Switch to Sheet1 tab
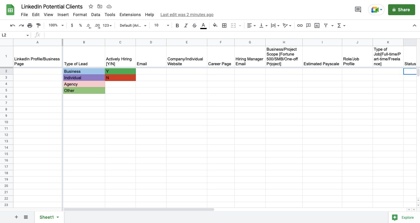 tap(46, 217)
